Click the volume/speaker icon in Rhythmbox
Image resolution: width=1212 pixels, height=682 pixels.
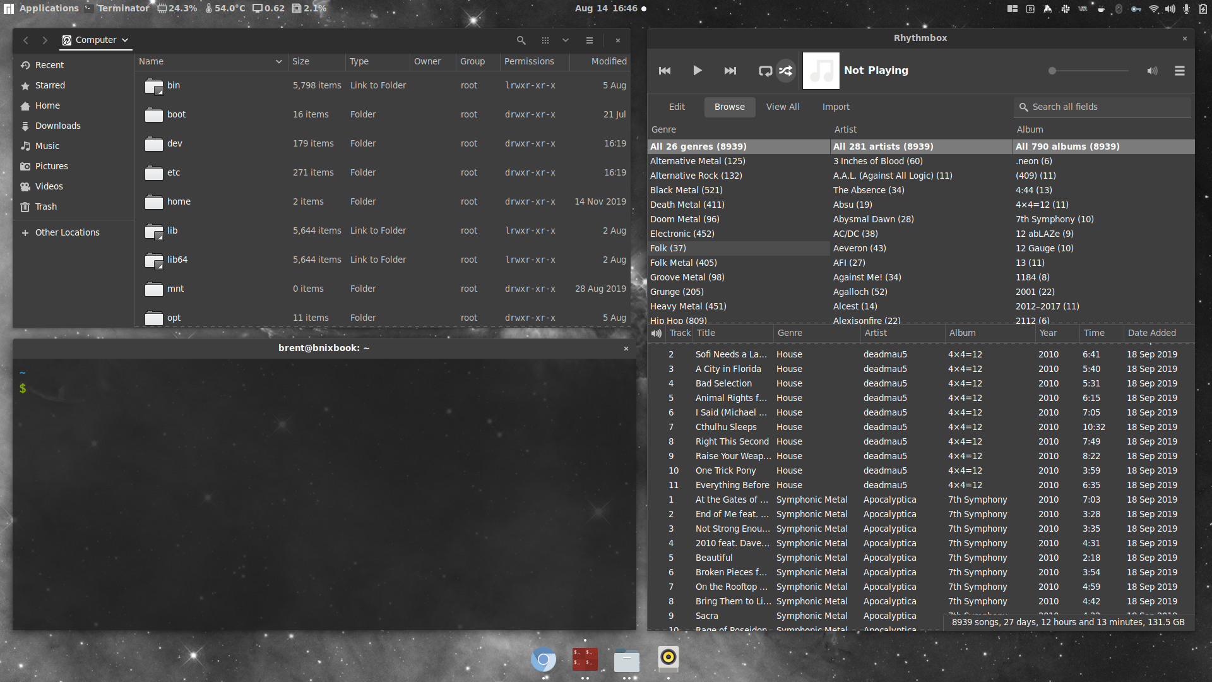(1152, 71)
